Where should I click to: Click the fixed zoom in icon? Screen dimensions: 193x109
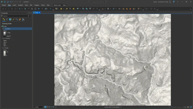[32, 9]
